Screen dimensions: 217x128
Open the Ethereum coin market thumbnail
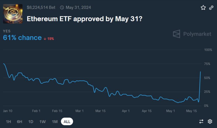[x=13, y=14]
